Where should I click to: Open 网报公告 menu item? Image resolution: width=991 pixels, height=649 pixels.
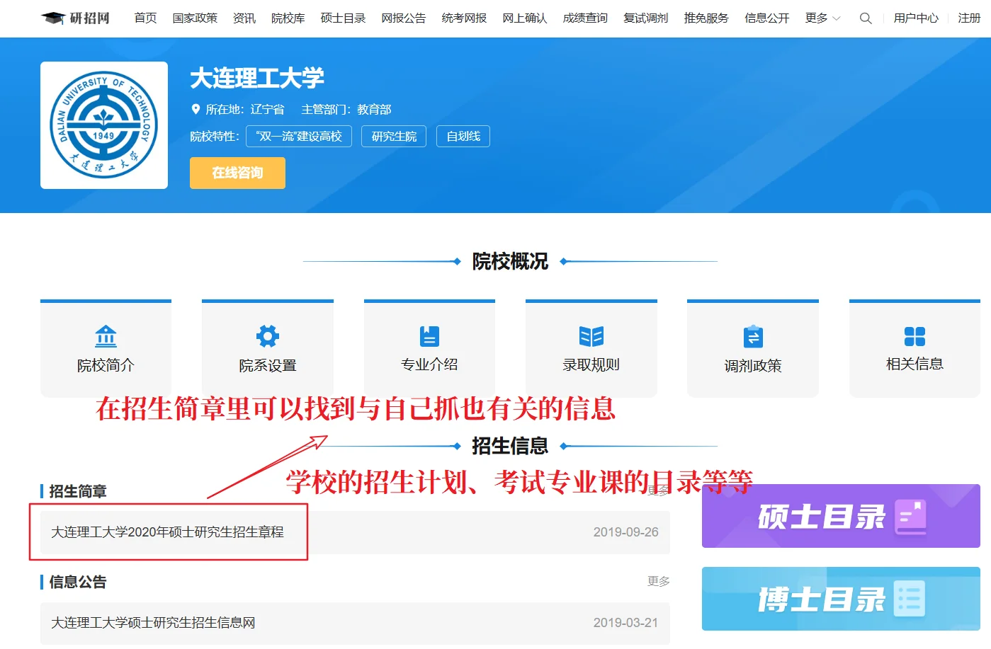pyautogui.click(x=403, y=18)
